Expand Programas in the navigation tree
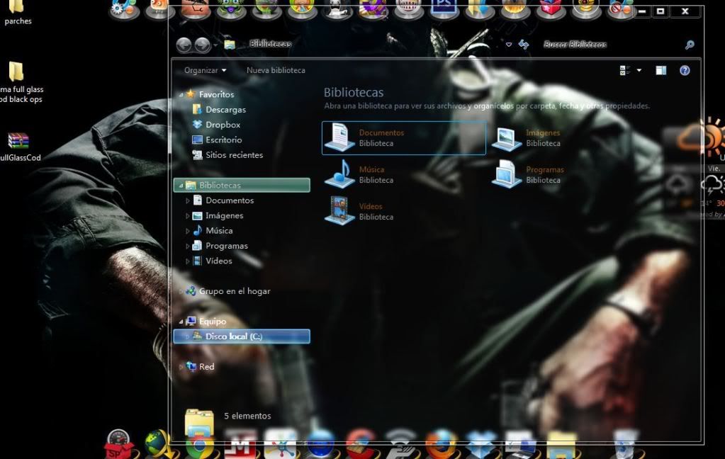Screen dimensions: 725x459 pyautogui.click(x=187, y=246)
